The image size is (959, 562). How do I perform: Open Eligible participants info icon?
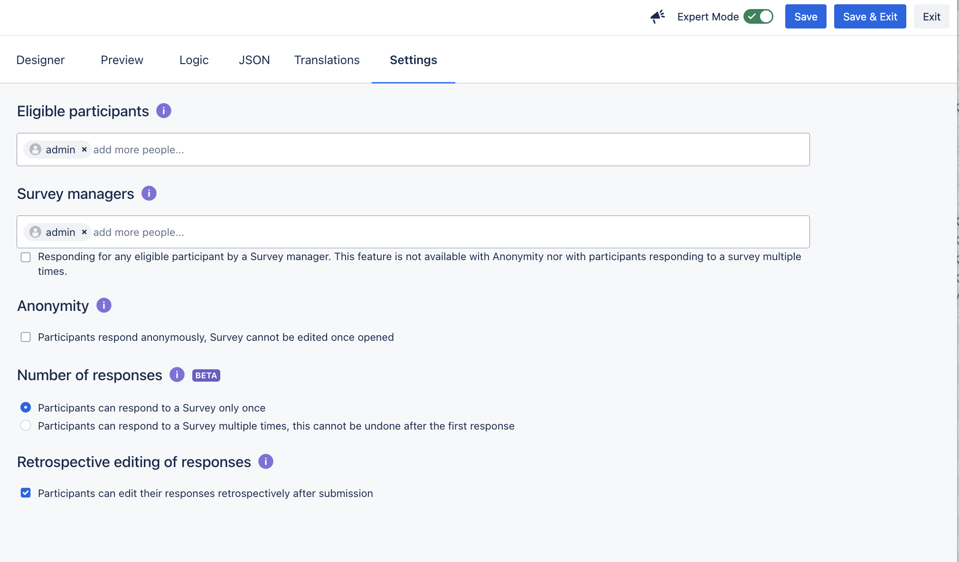(x=164, y=111)
